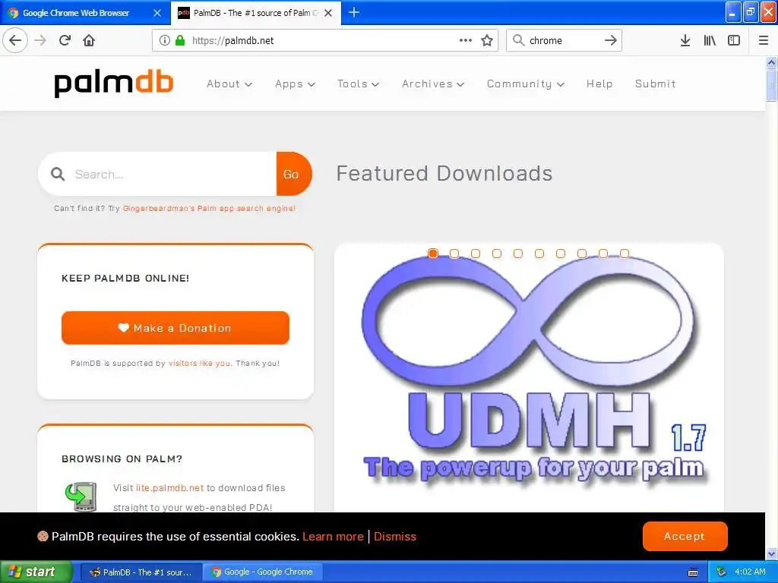The width and height of the screenshot is (778, 583).
Task: Toggle the sidebar icon in toolbar
Action: pyautogui.click(x=734, y=40)
